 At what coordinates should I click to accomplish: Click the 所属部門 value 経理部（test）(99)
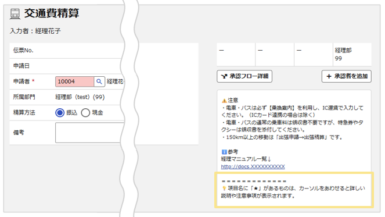[x=80, y=97]
